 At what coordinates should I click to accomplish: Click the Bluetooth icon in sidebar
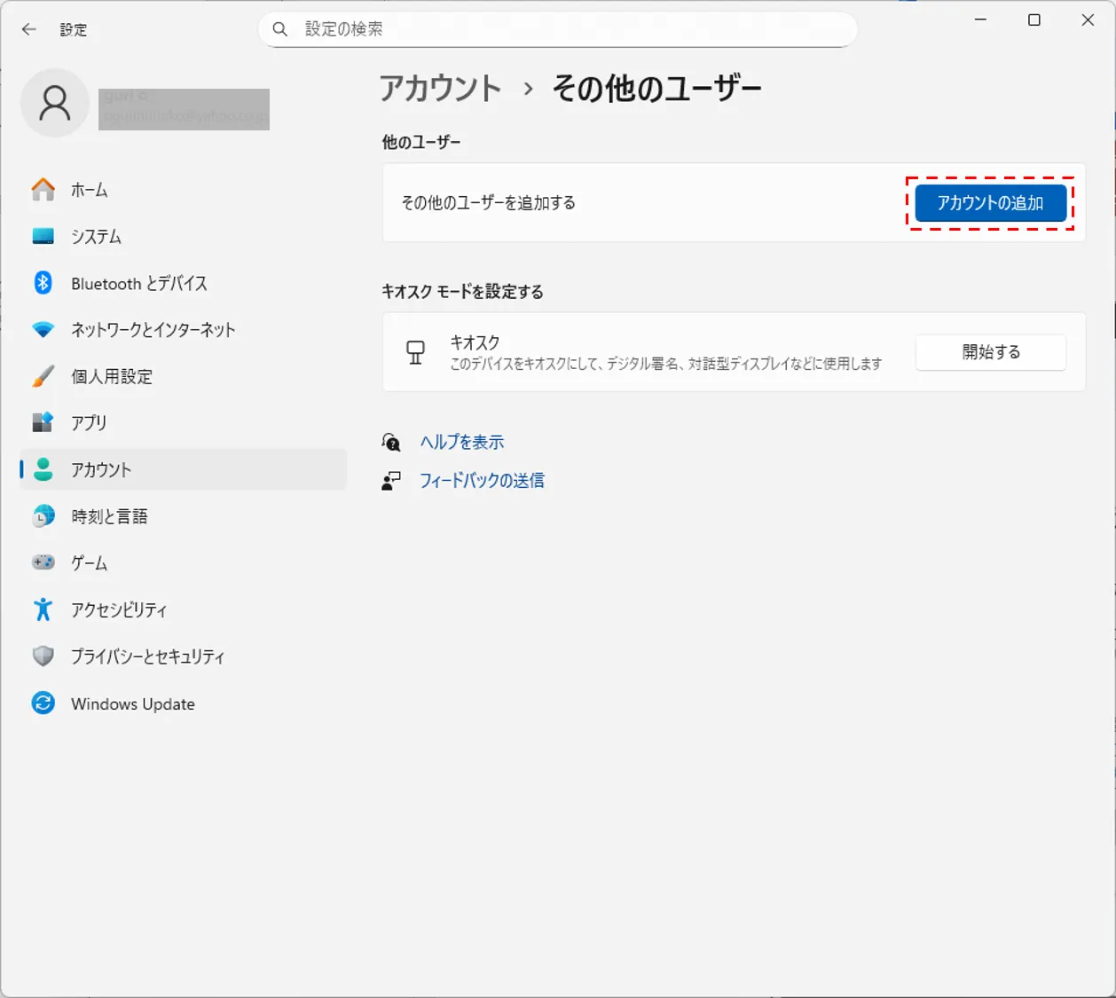point(43,283)
